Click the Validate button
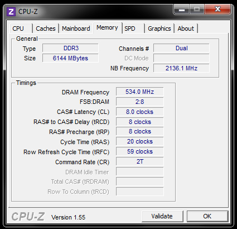This screenshot has width=237, height=229. pyautogui.click(x=162, y=216)
